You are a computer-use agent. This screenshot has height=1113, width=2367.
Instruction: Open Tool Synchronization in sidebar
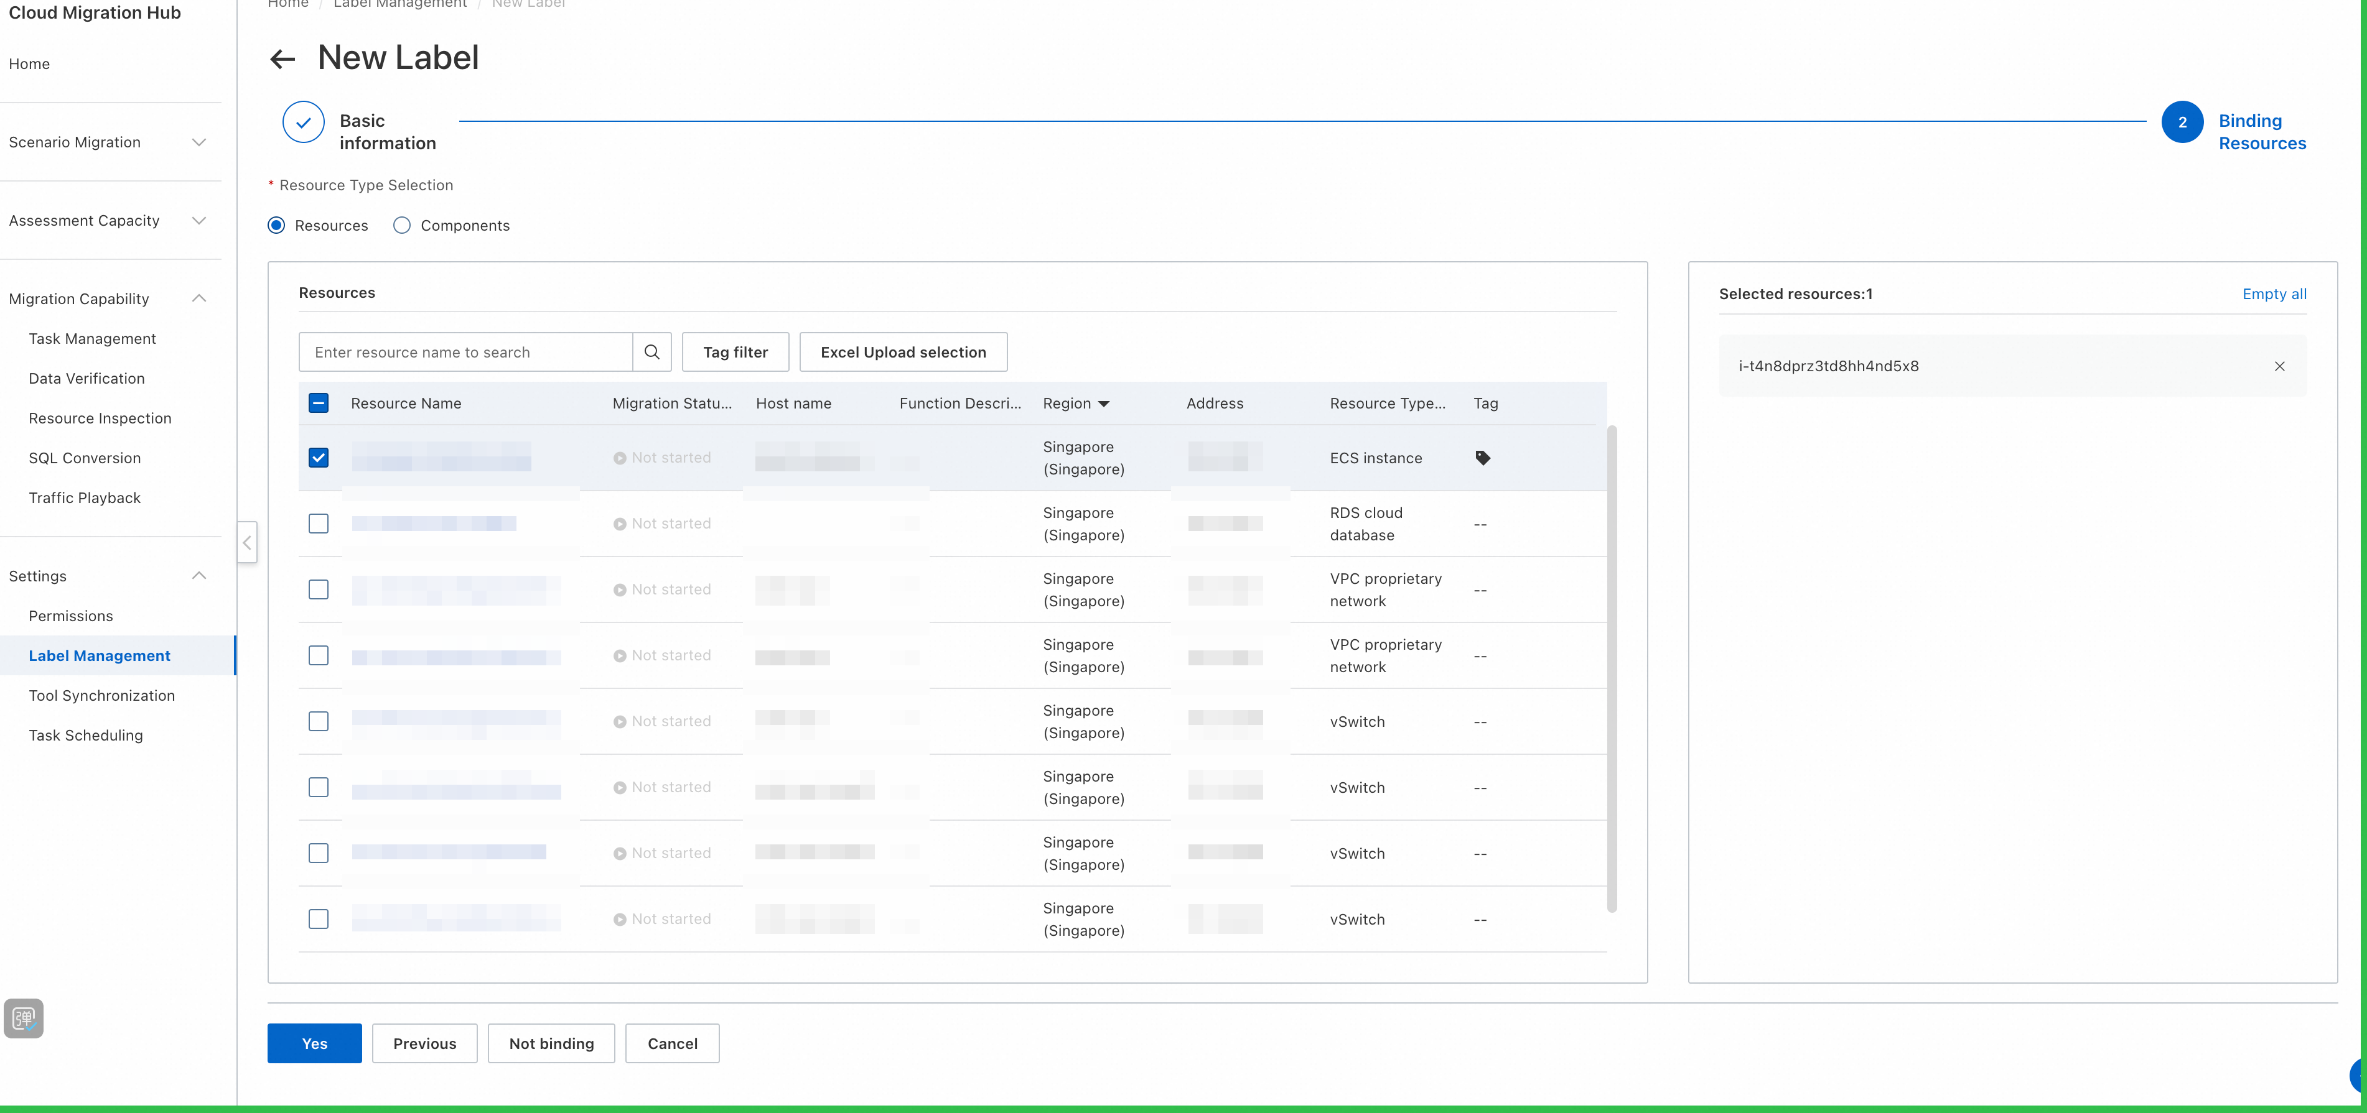101,695
